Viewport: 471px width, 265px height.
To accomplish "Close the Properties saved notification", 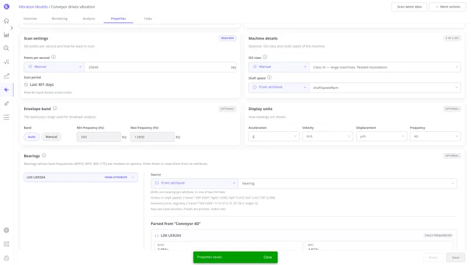I will 268,257.
